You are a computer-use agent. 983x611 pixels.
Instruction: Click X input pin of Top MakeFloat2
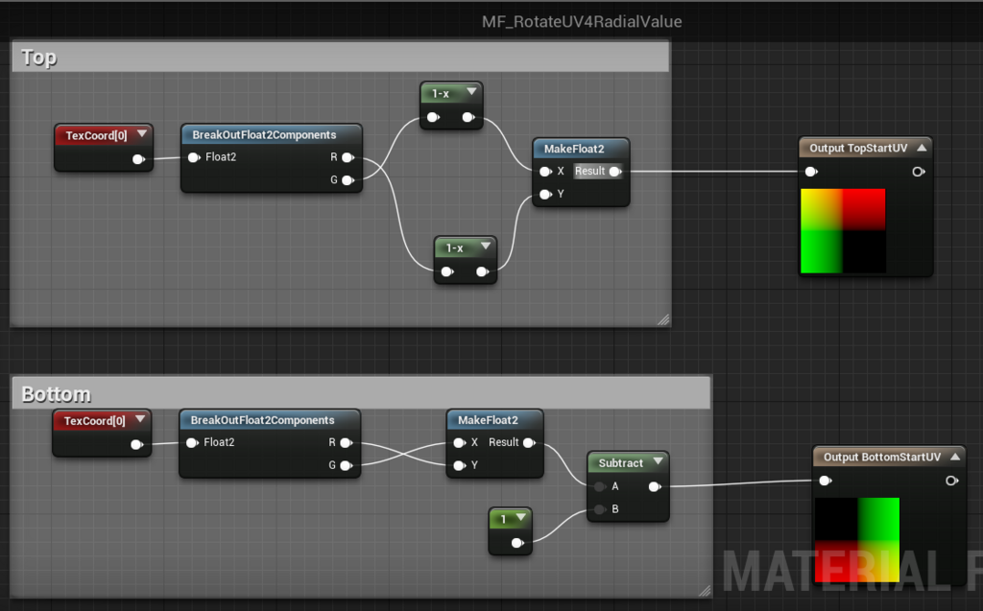[x=545, y=171]
